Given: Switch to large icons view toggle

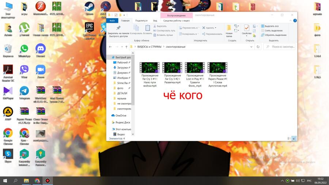Looking at the screenshot, I should pyautogui.click(x=294, y=139).
